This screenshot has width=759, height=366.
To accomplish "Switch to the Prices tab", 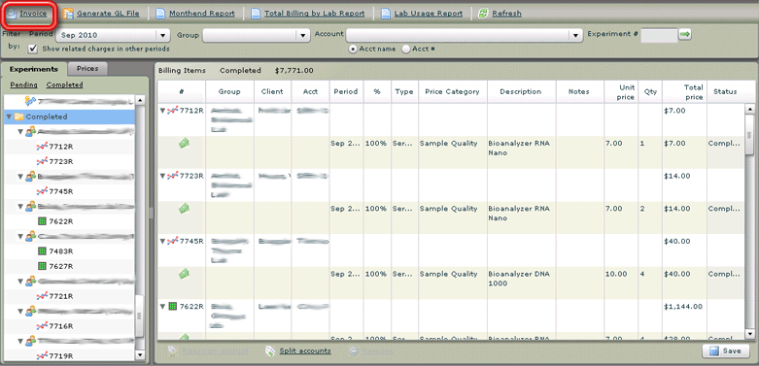I will click(x=87, y=69).
